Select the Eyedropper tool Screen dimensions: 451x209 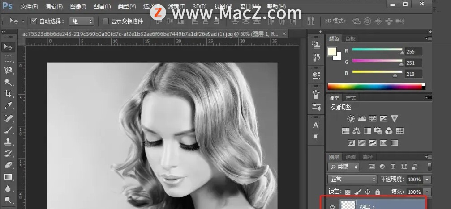click(8, 105)
